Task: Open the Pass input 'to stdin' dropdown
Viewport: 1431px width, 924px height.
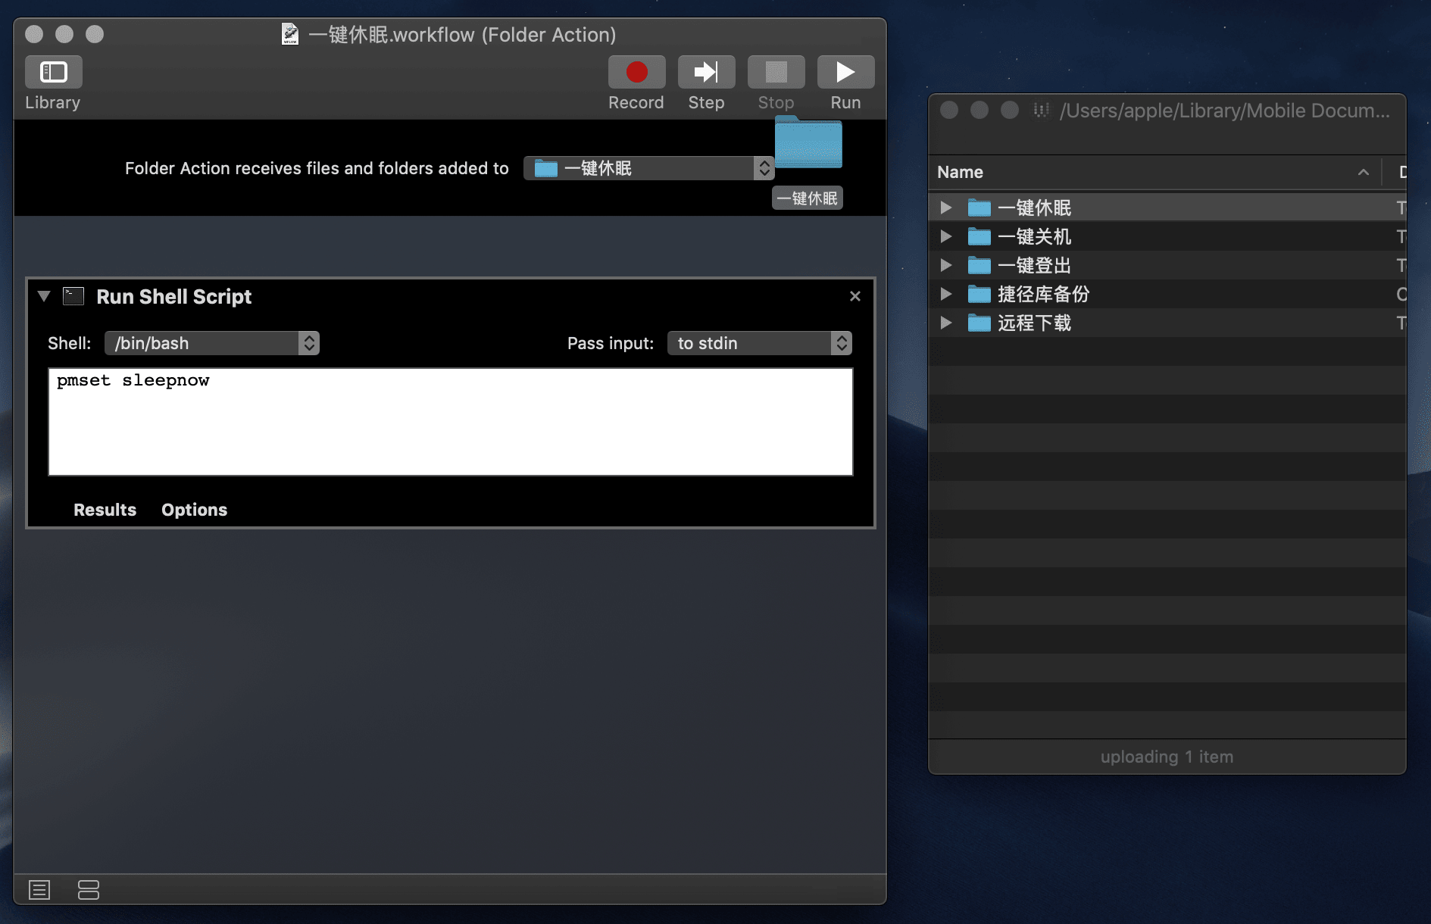Action: [760, 343]
